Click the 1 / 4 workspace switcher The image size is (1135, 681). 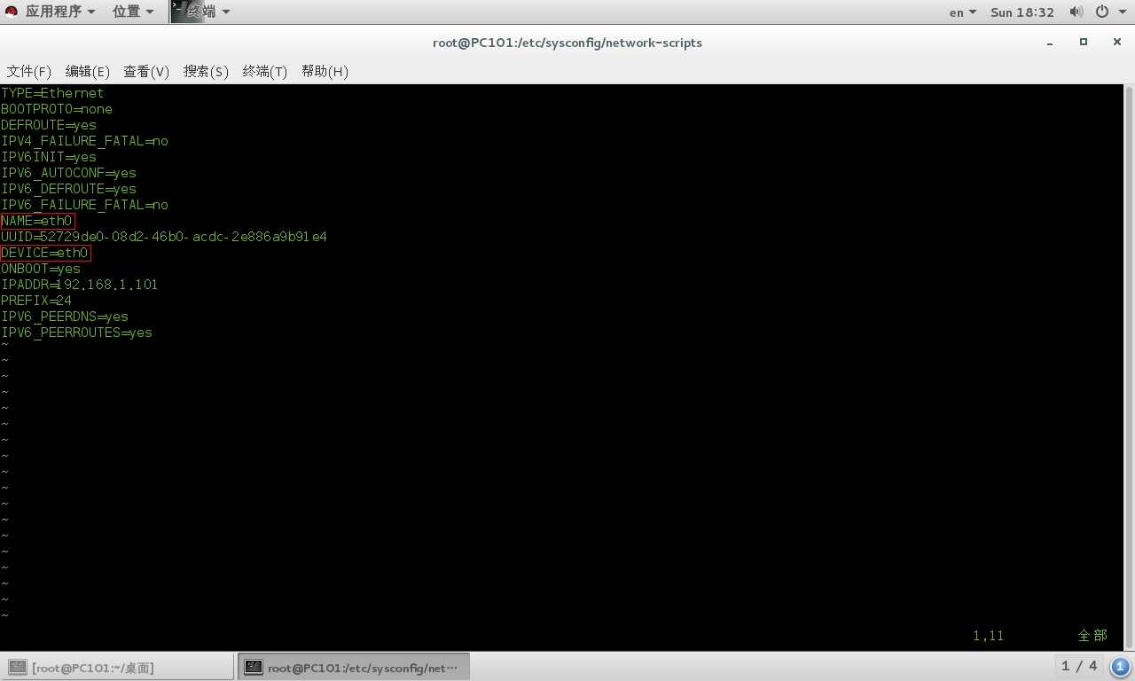[x=1079, y=666]
